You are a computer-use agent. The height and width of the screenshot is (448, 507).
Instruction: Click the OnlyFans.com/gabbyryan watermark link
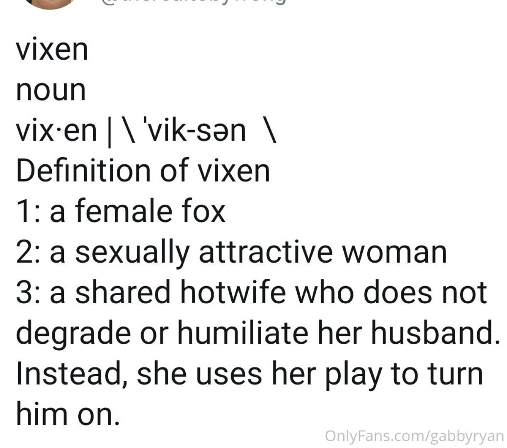click(414, 436)
